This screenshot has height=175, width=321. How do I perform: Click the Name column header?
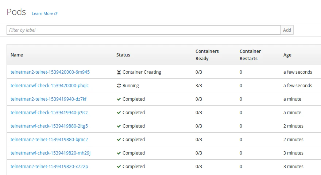(x=17, y=55)
